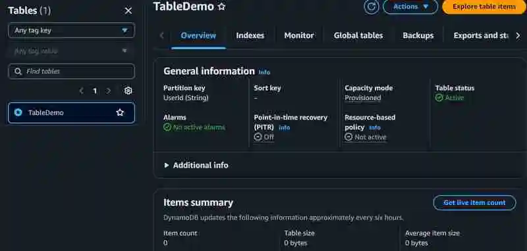Refresh the table details
Viewport: 527px width, 251px height.
372,7
